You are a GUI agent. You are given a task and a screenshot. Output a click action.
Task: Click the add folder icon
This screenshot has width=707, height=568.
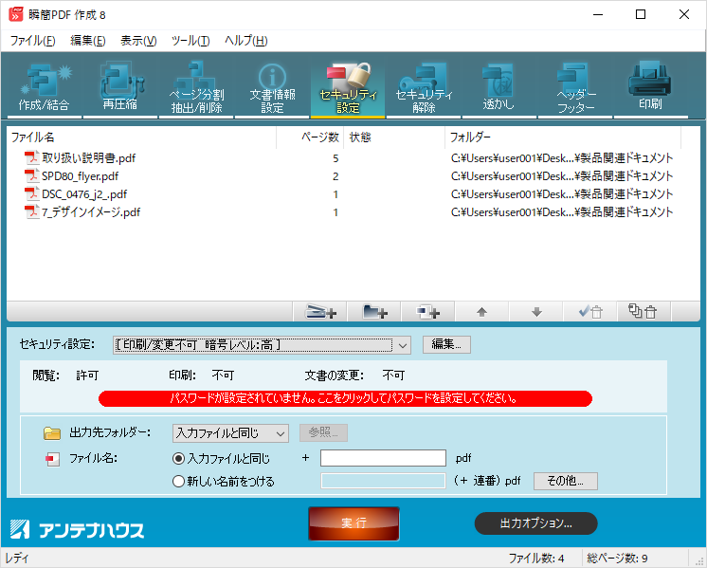(x=374, y=312)
